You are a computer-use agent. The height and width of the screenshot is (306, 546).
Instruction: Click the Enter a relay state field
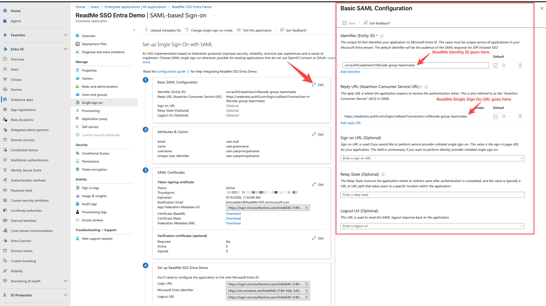point(432,195)
